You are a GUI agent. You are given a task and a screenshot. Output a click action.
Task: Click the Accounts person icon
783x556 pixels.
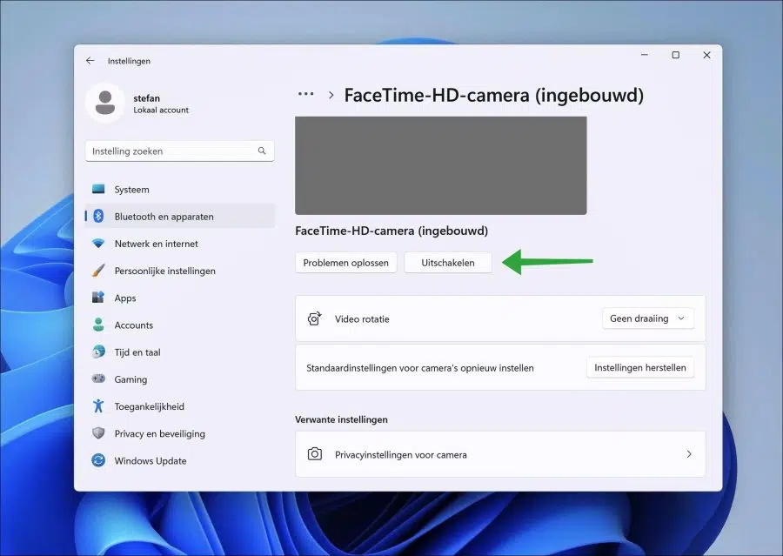(x=98, y=325)
